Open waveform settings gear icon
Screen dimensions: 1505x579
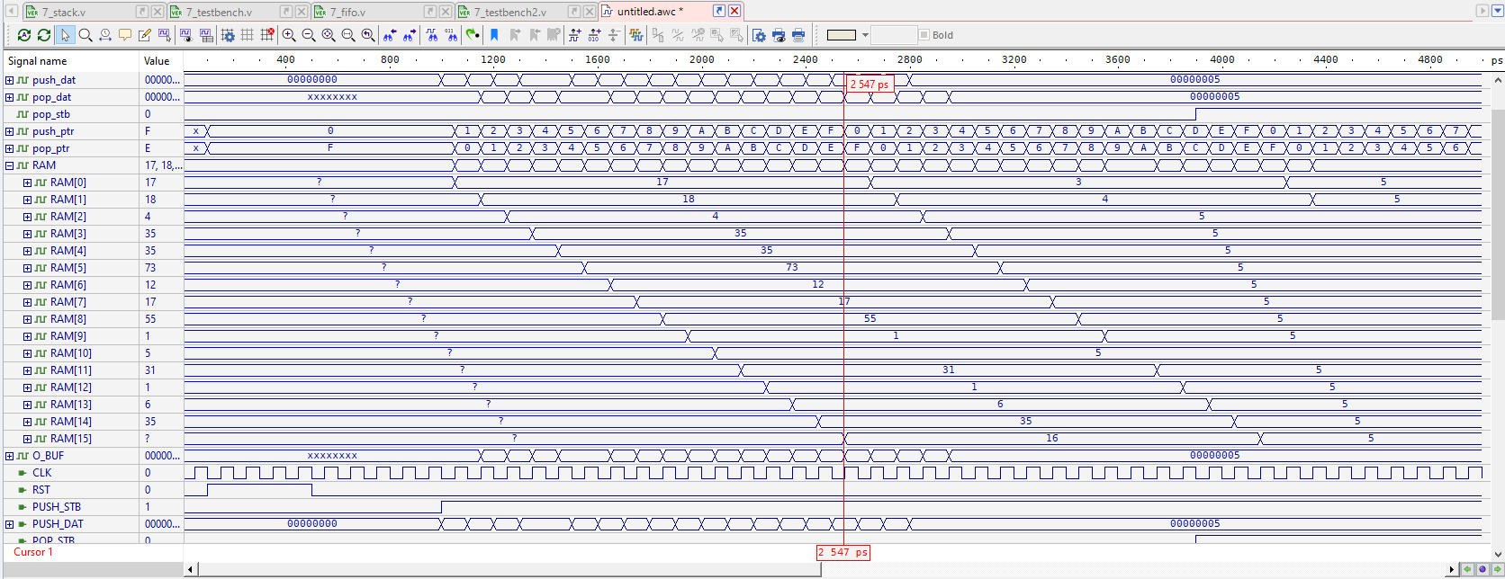pyautogui.click(x=228, y=35)
